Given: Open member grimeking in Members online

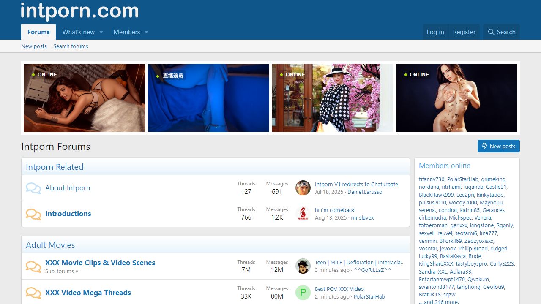Looking at the screenshot, I should pos(493,179).
